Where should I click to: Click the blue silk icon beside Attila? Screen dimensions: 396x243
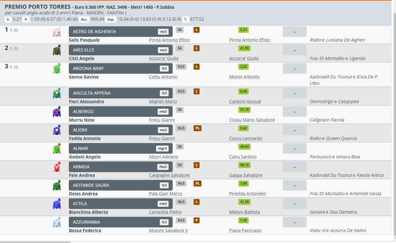[x=57, y=204]
